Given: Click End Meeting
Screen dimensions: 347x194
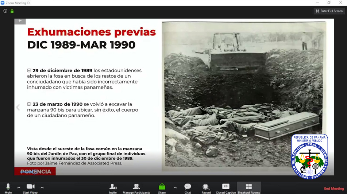Looking at the screenshot, I should [334, 189].
